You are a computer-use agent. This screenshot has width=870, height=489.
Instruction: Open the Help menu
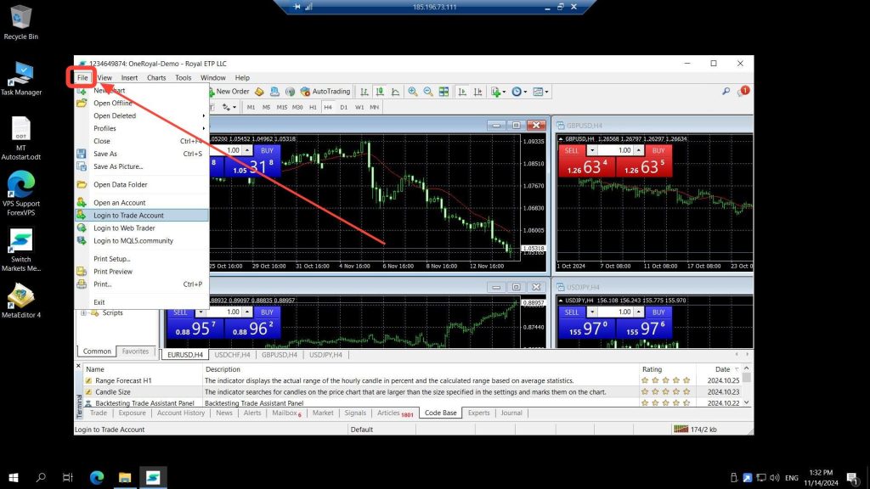[242, 77]
